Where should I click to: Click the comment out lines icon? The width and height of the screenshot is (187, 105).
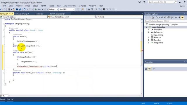coord(96,9)
